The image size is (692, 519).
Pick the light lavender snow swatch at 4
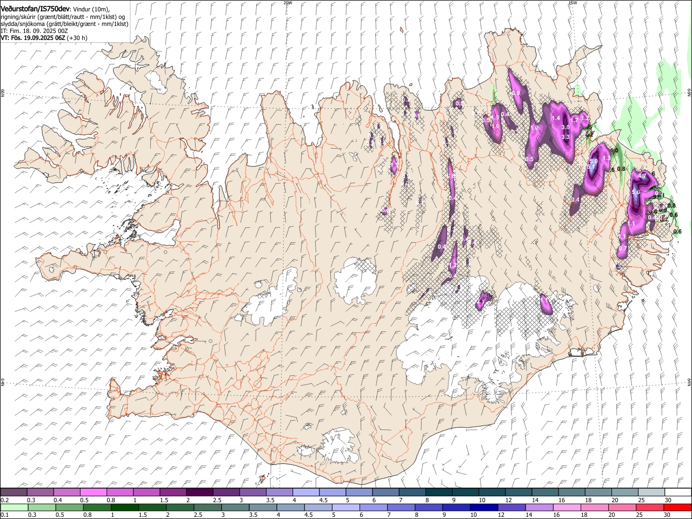(x=306, y=493)
